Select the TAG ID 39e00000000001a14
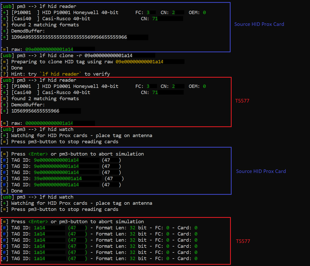The image size is (310, 266). click(x=58, y=179)
